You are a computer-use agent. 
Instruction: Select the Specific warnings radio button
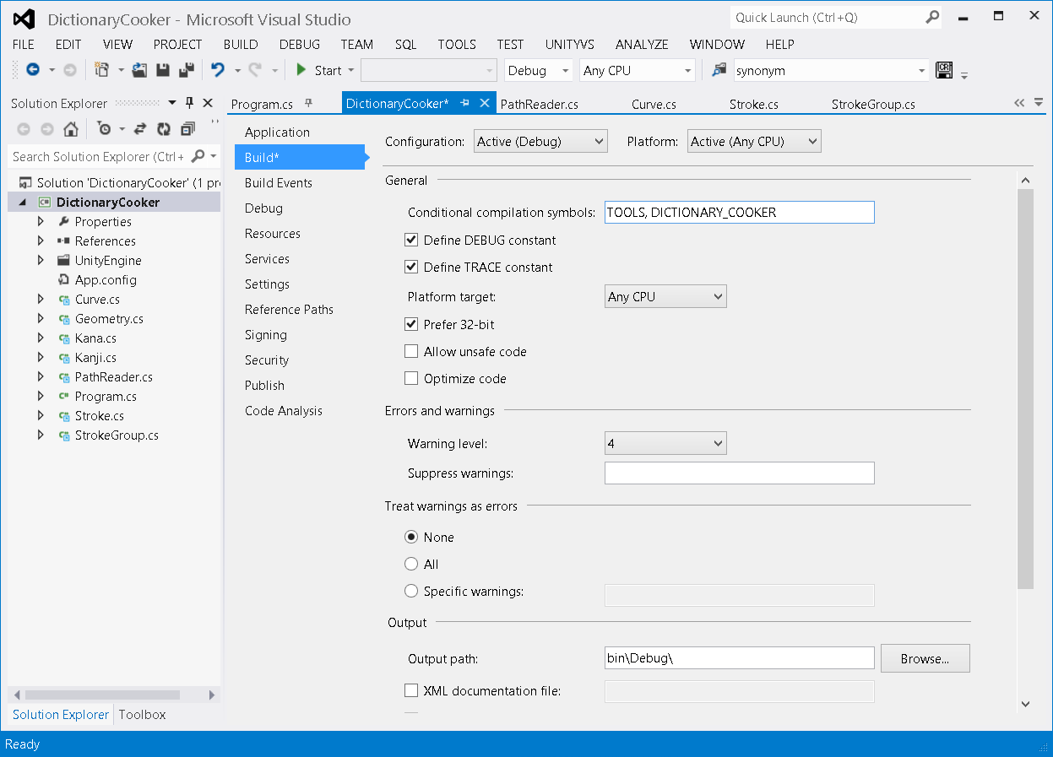pos(411,592)
